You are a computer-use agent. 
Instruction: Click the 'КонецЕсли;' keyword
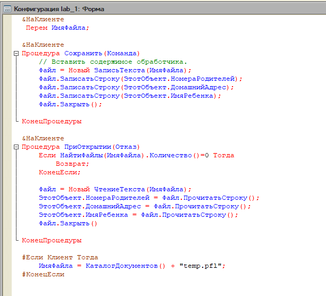click(60, 172)
